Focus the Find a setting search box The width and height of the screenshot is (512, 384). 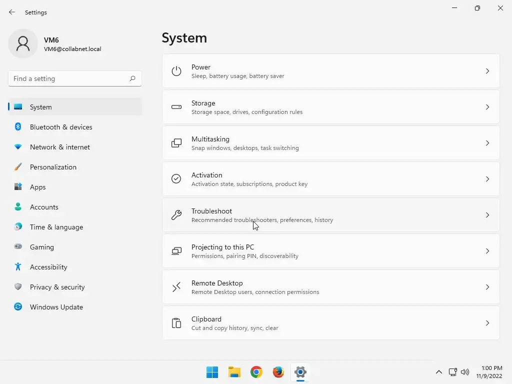pyautogui.click(x=75, y=78)
